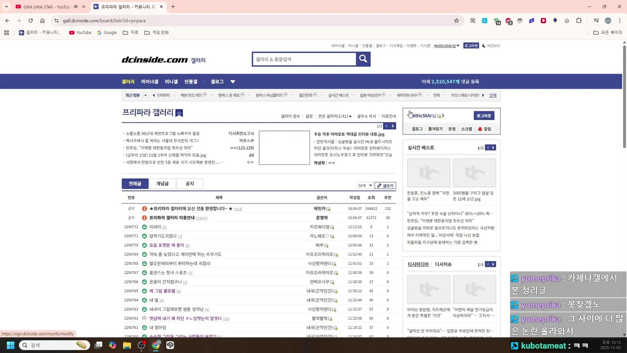This screenshot has width=627, height=353.
Task: Open 스크랩 in the user panel
Action: tap(466, 129)
